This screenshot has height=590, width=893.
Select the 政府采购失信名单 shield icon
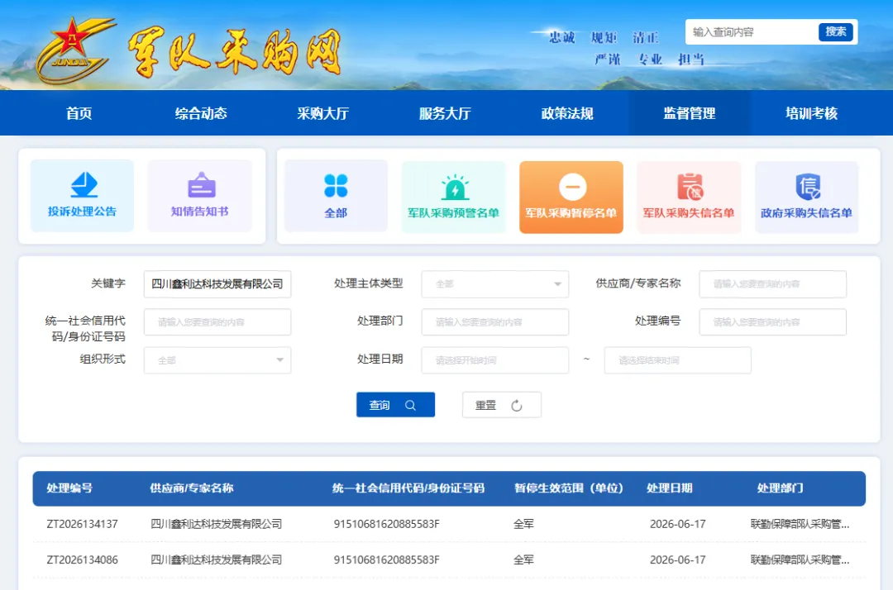(x=808, y=187)
